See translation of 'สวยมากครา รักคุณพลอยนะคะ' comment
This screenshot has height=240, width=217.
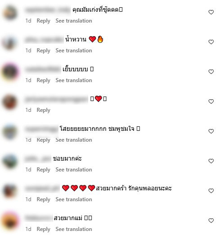(74, 199)
